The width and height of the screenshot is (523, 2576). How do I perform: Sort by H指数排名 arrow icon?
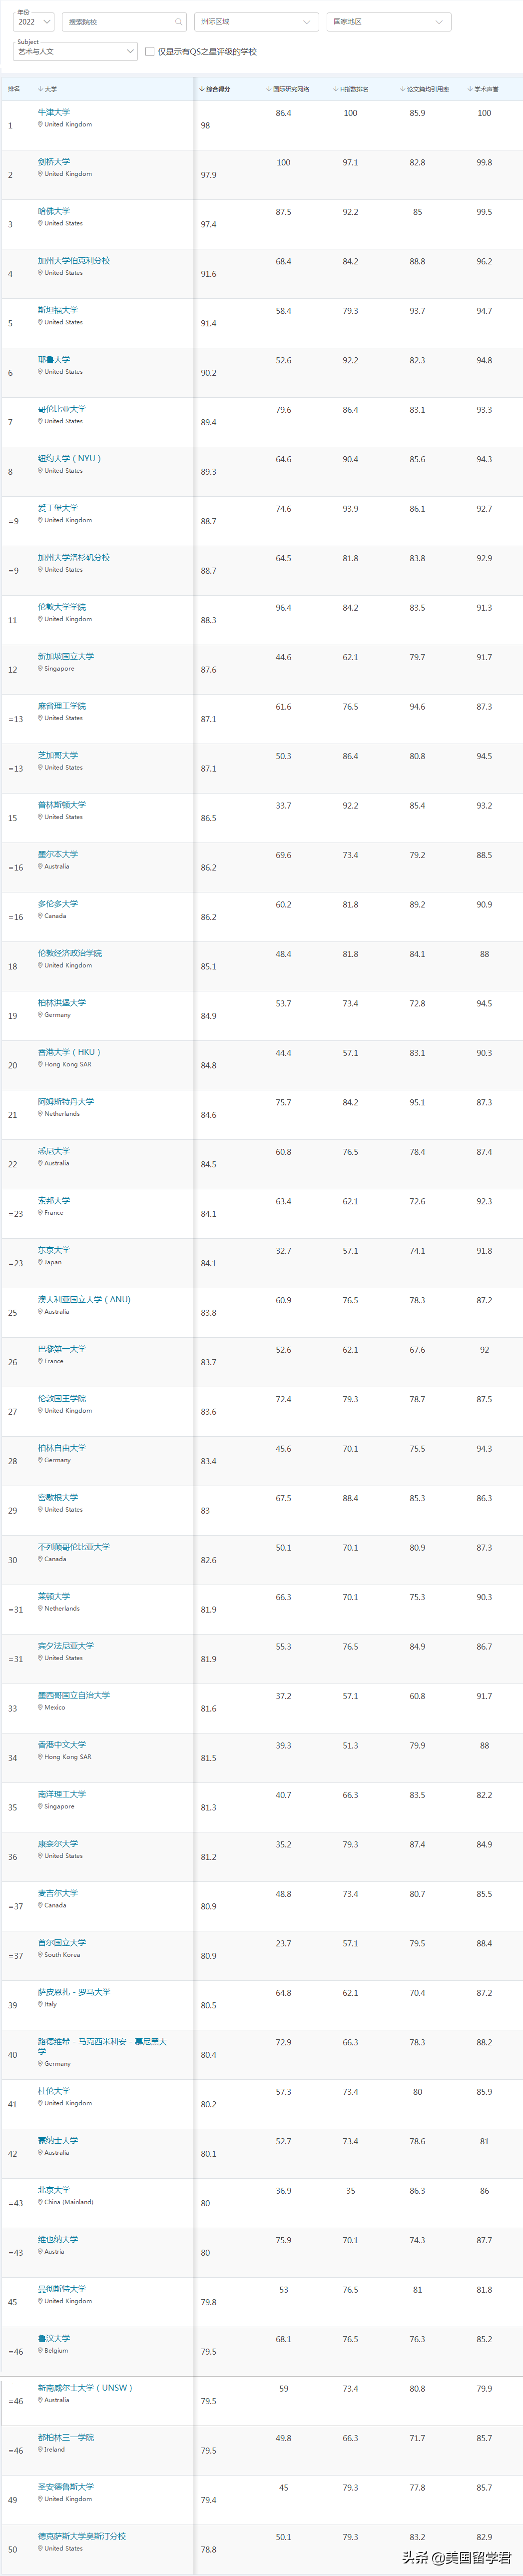tap(336, 89)
